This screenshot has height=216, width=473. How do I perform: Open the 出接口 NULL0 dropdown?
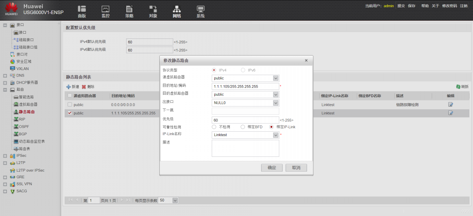tap(275, 103)
